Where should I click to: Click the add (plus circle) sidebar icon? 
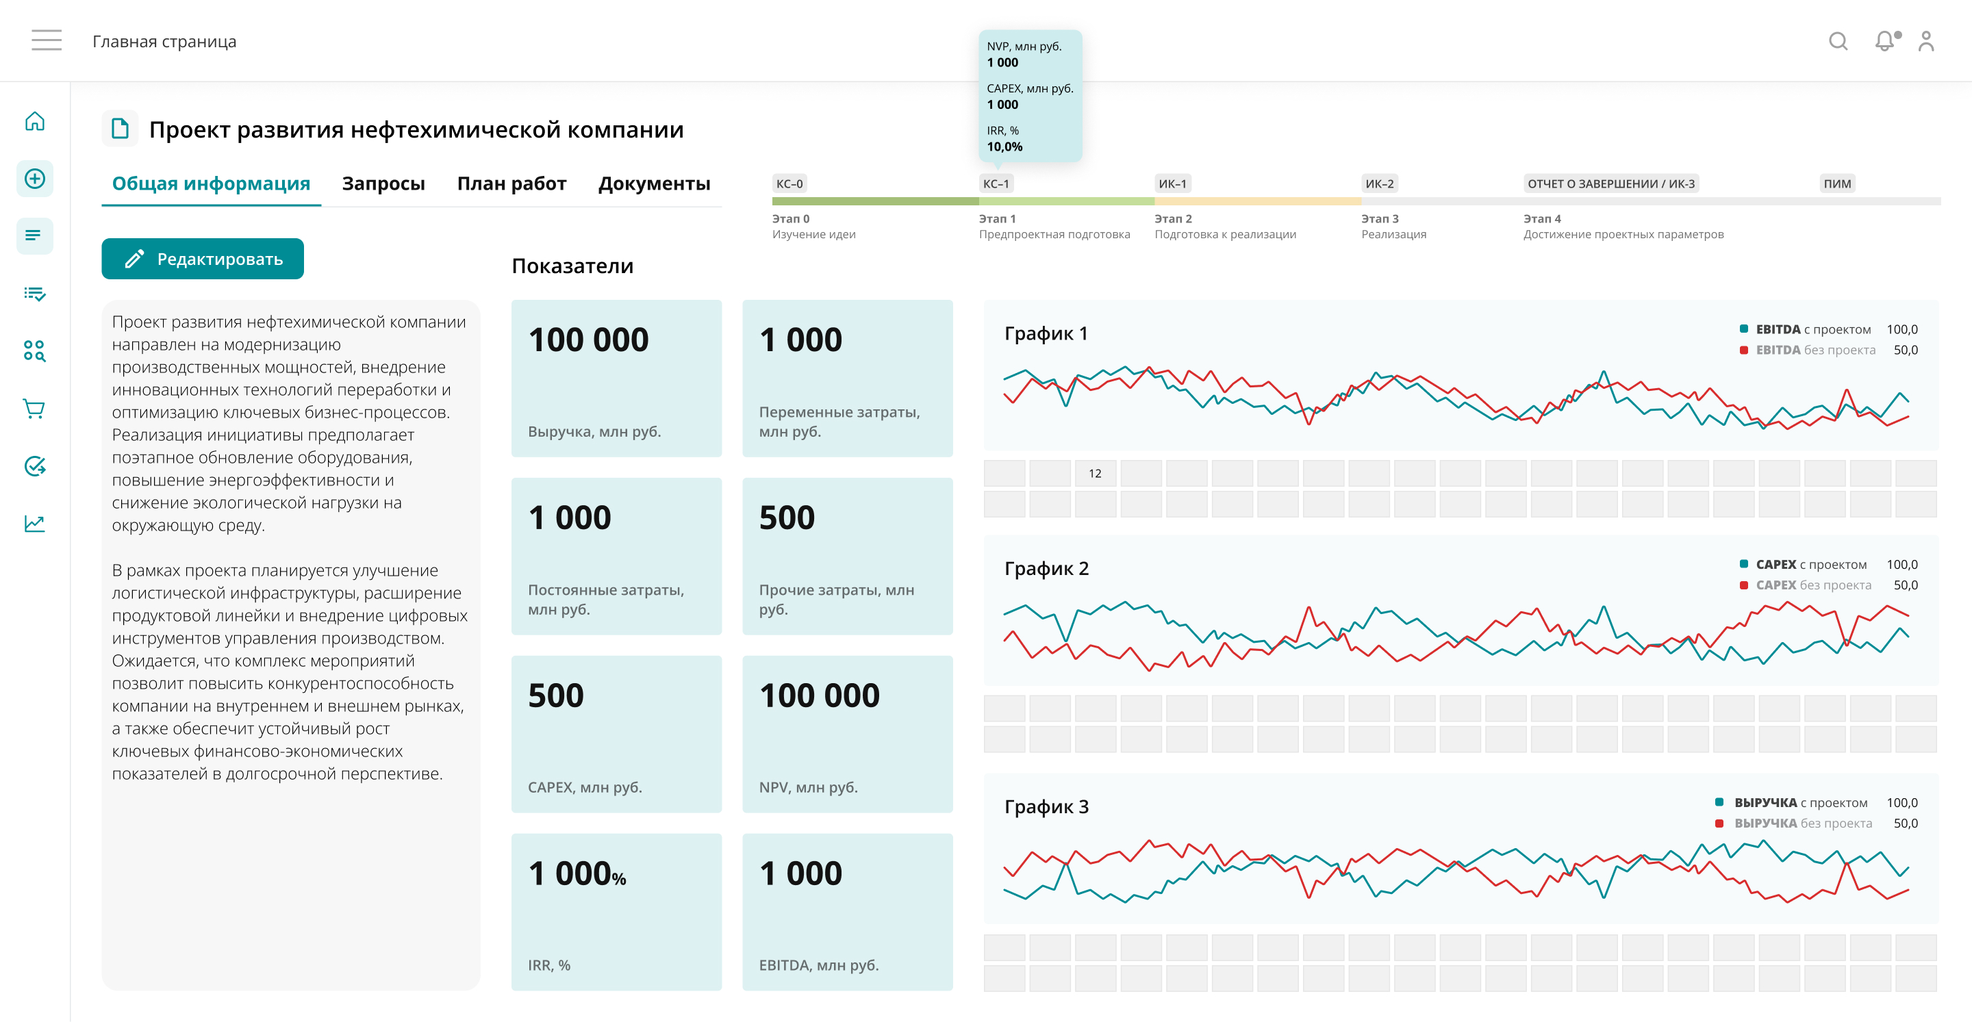point(34,179)
